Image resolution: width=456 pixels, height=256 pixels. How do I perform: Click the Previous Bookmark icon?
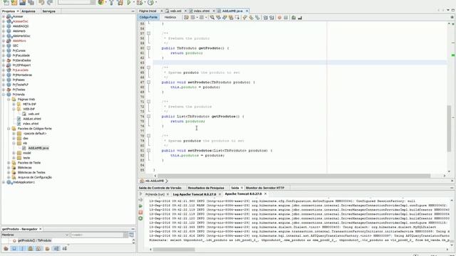245,17
